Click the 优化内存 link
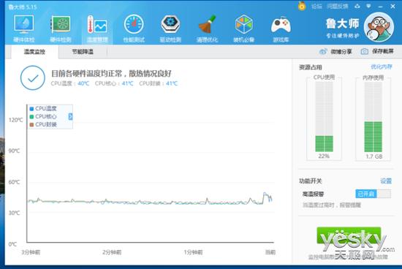This screenshot has height=269, width=402. pyautogui.click(x=382, y=67)
